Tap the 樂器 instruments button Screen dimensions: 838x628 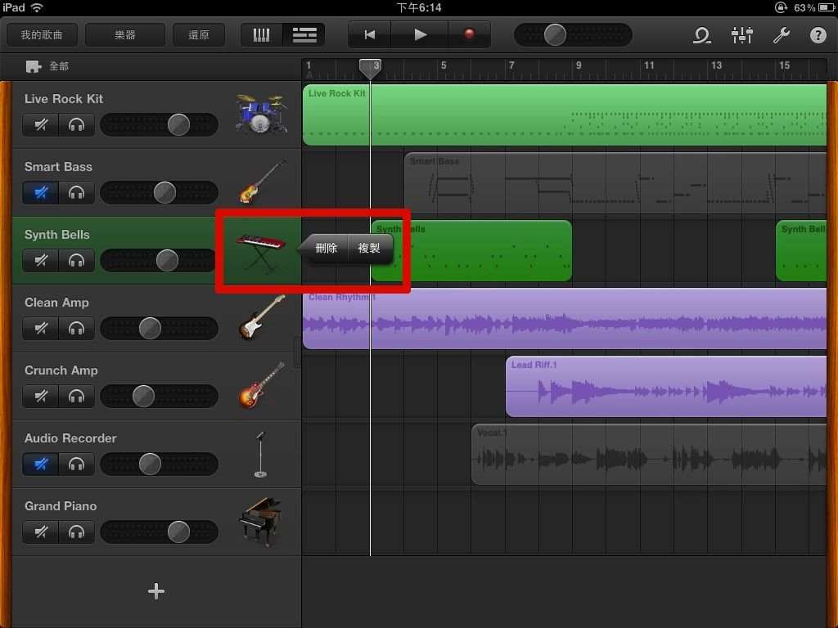(125, 35)
